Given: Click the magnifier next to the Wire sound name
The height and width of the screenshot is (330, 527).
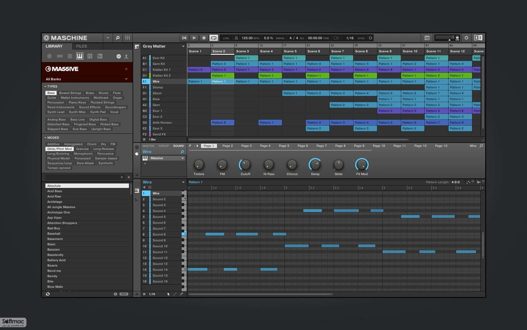Looking at the screenshot, I should click(x=182, y=152).
